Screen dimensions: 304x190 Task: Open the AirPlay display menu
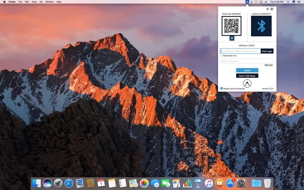(261, 2)
